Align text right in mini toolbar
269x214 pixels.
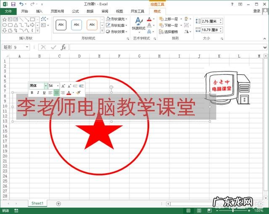(x=63, y=92)
